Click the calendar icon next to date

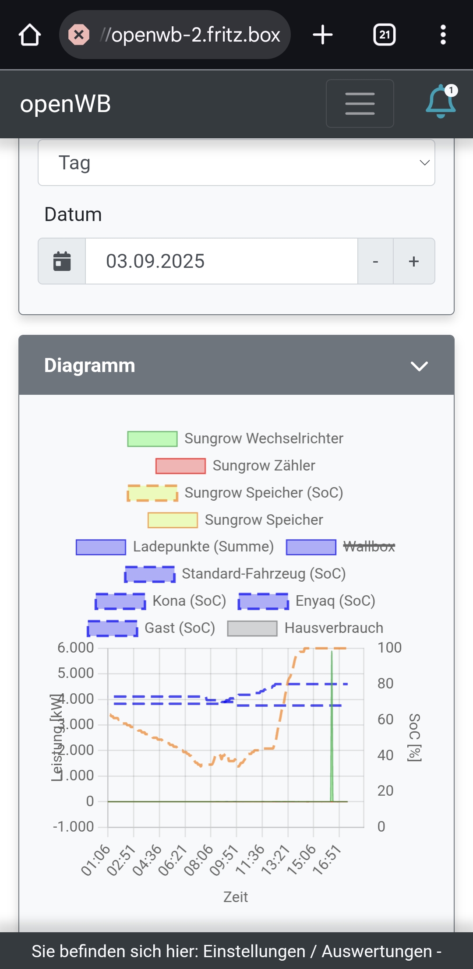pyautogui.click(x=62, y=261)
